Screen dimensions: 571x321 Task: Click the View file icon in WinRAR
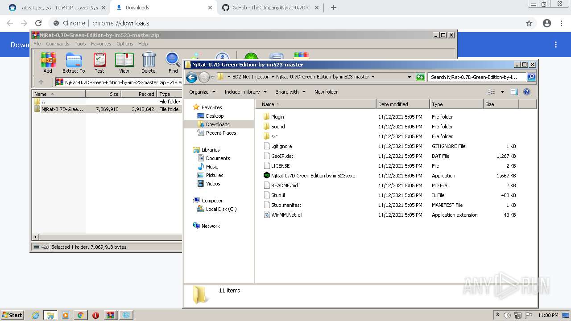pyautogui.click(x=124, y=62)
